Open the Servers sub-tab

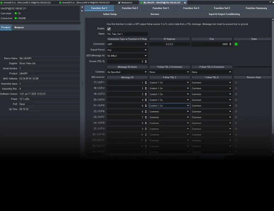tap(155, 14)
